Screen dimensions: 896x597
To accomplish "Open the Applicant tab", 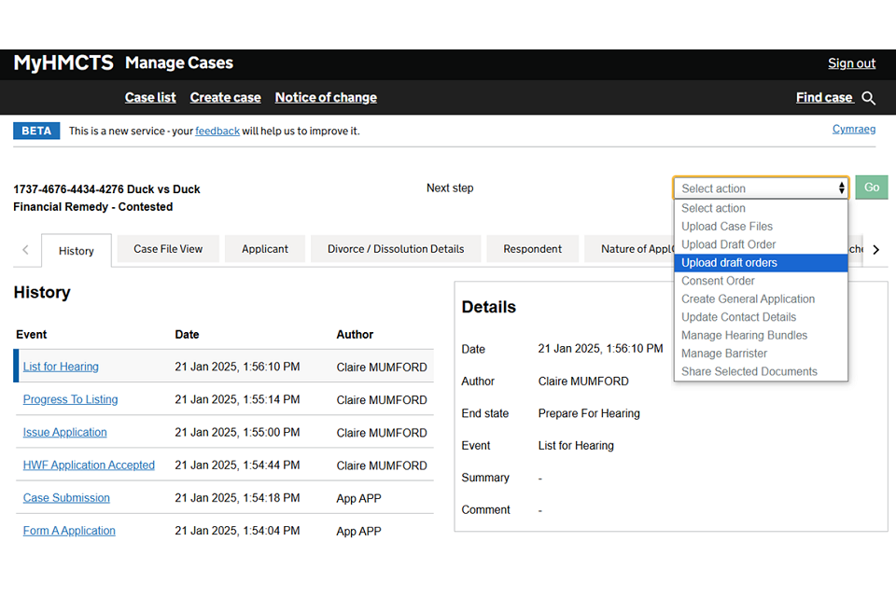I will (x=265, y=249).
